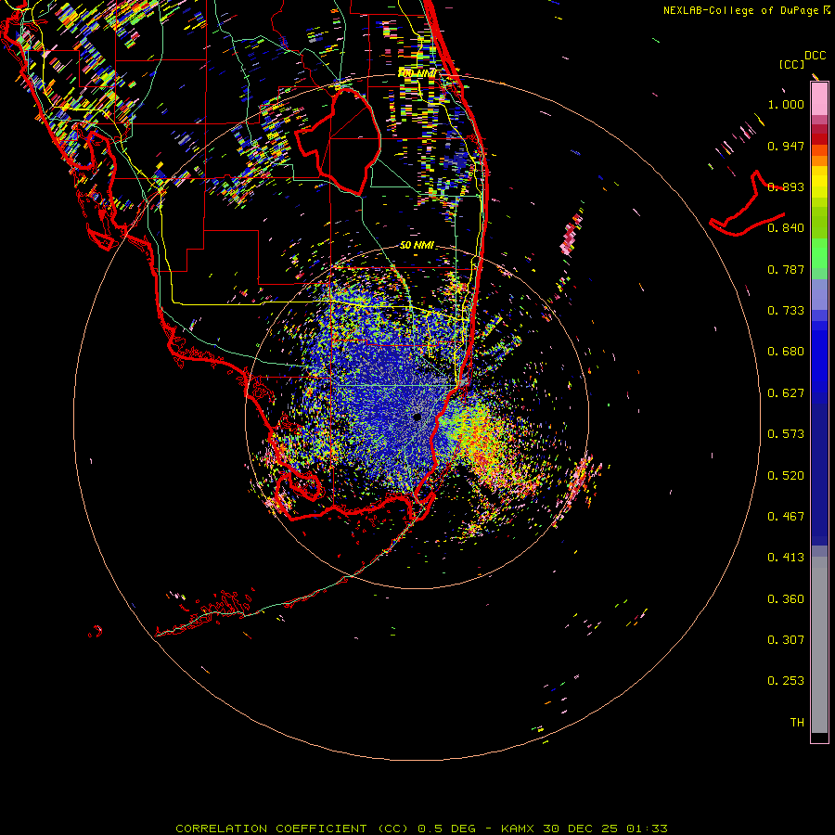Screen dimensions: 835x835
Task: Click the 0.733 scale value
Action: click(786, 311)
